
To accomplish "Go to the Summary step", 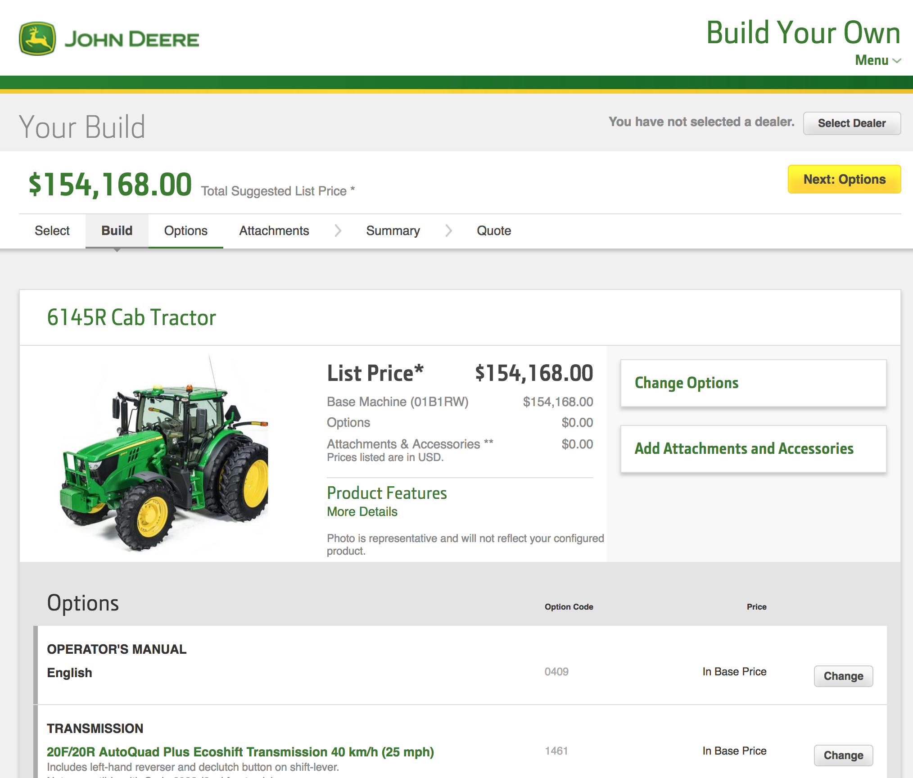I will 393,231.
